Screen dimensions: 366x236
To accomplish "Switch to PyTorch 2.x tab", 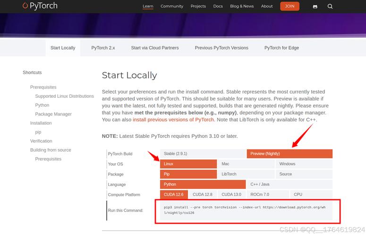I will [103, 48].
